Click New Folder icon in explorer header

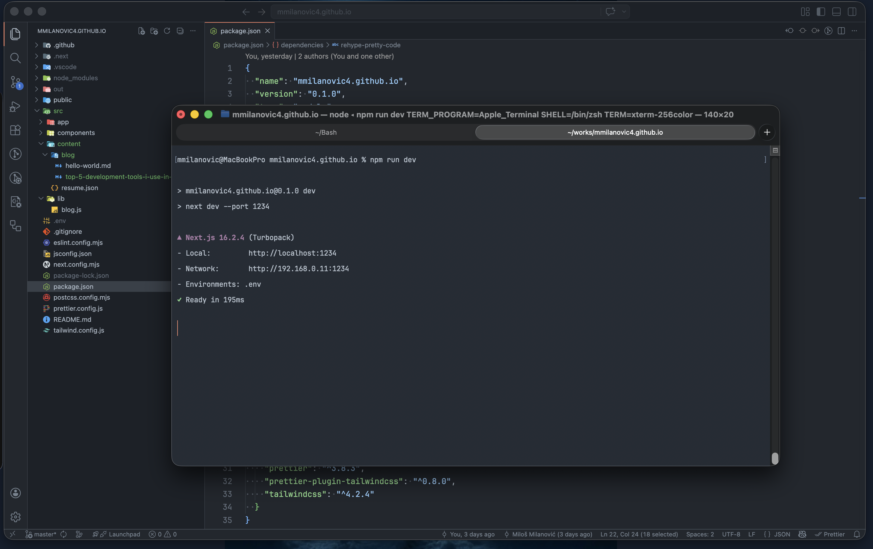click(154, 31)
